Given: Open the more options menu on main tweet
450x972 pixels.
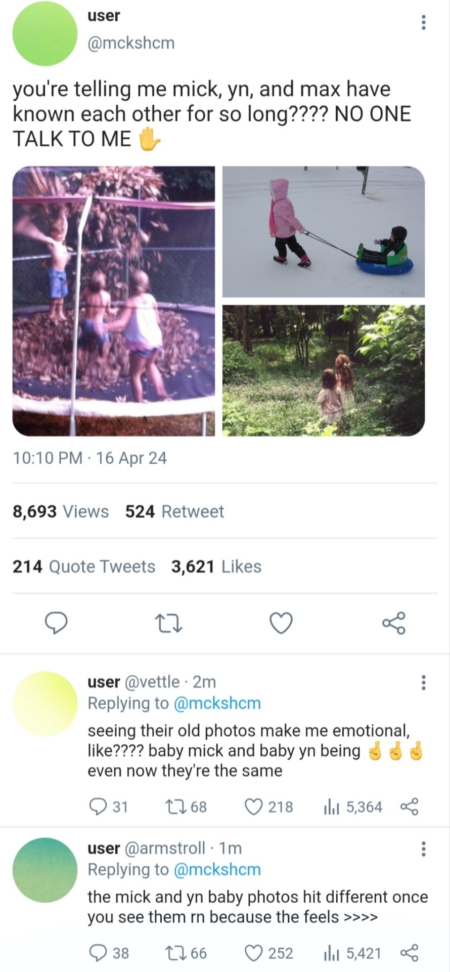Looking at the screenshot, I should 424,22.
